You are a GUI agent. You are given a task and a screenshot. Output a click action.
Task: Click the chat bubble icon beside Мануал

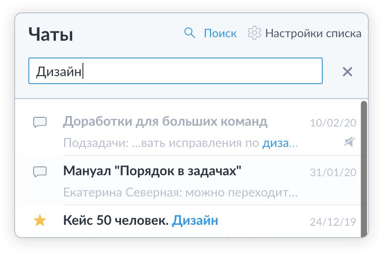coord(40,172)
